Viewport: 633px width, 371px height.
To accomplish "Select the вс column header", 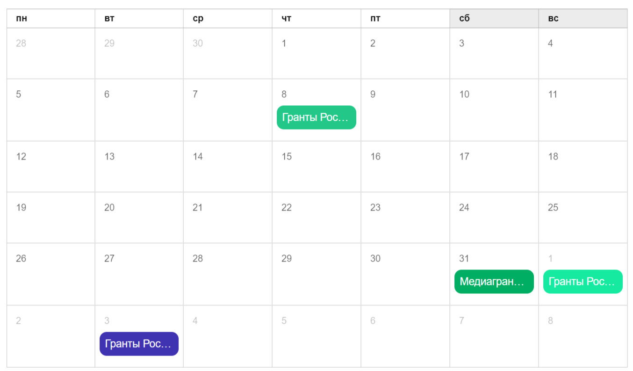I will 583,19.
